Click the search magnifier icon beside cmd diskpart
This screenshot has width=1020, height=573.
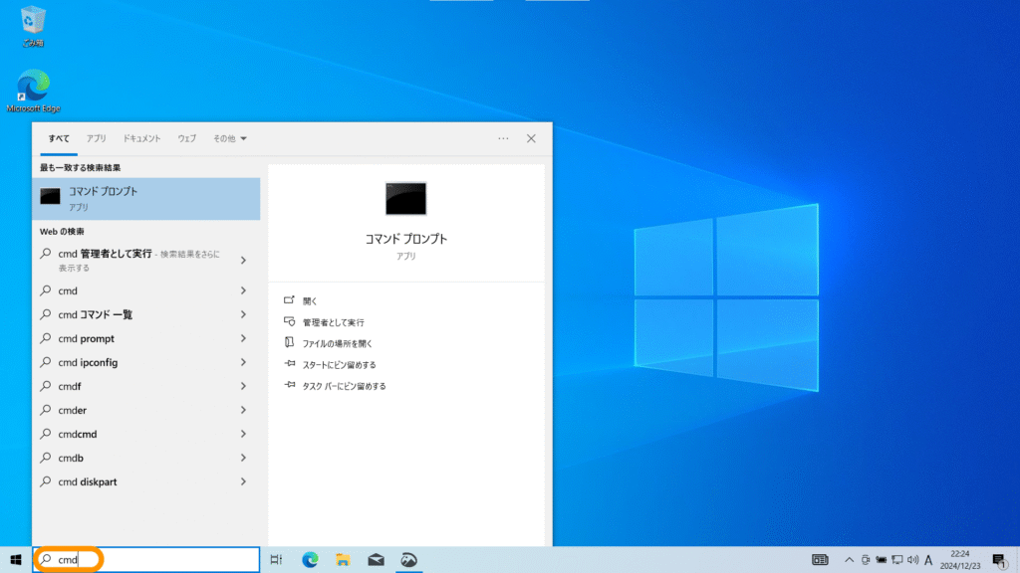[x=46, y=481]
